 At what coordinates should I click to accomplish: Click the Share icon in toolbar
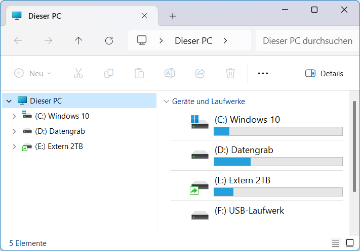[x=199, y=73]
